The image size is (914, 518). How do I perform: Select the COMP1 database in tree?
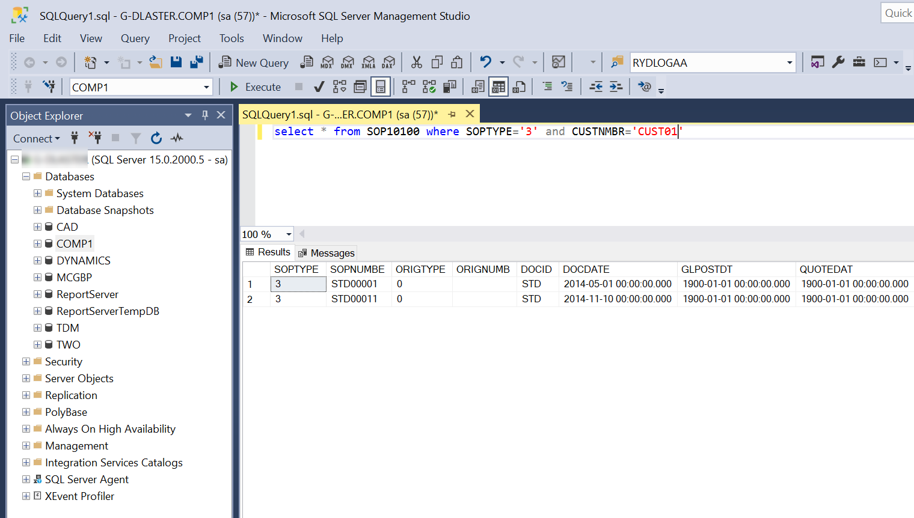click(75, 244)
